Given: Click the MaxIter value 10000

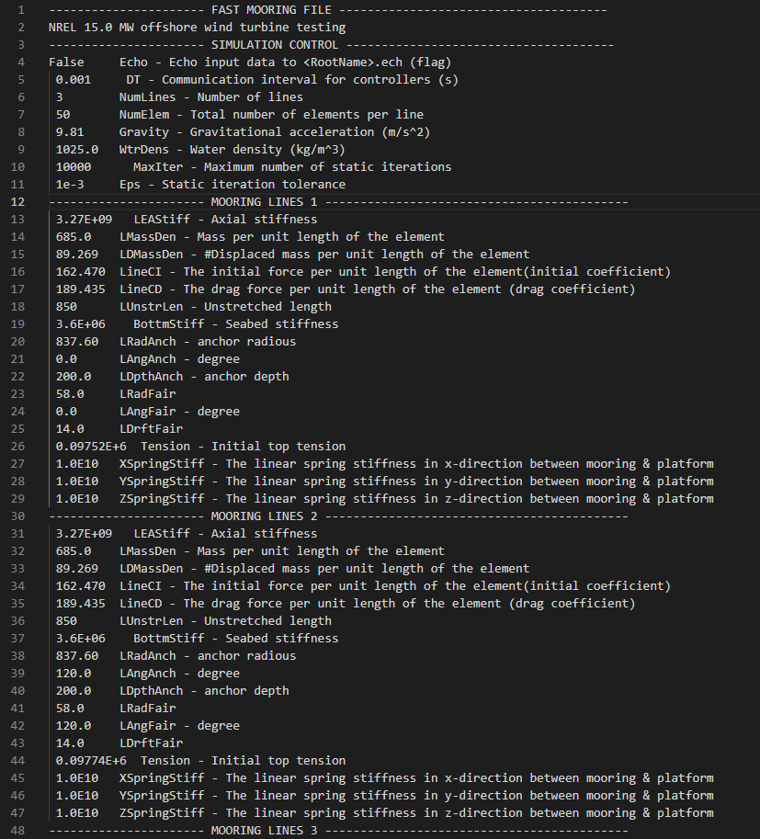Looking at the screenshot, I should (x=74, y=166).
